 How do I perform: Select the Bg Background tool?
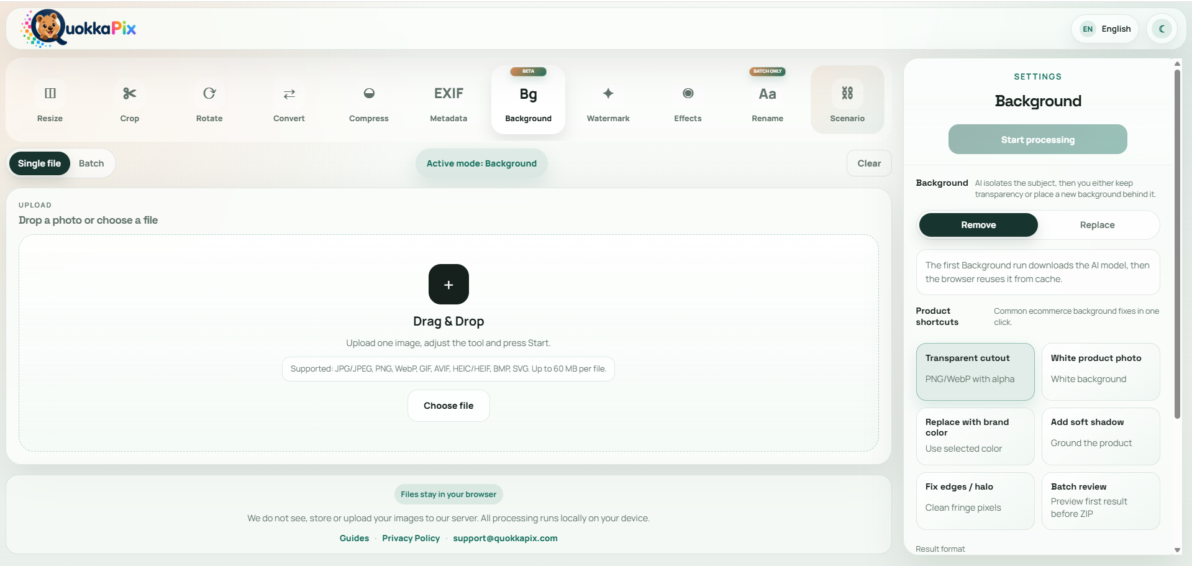point(528,100)
